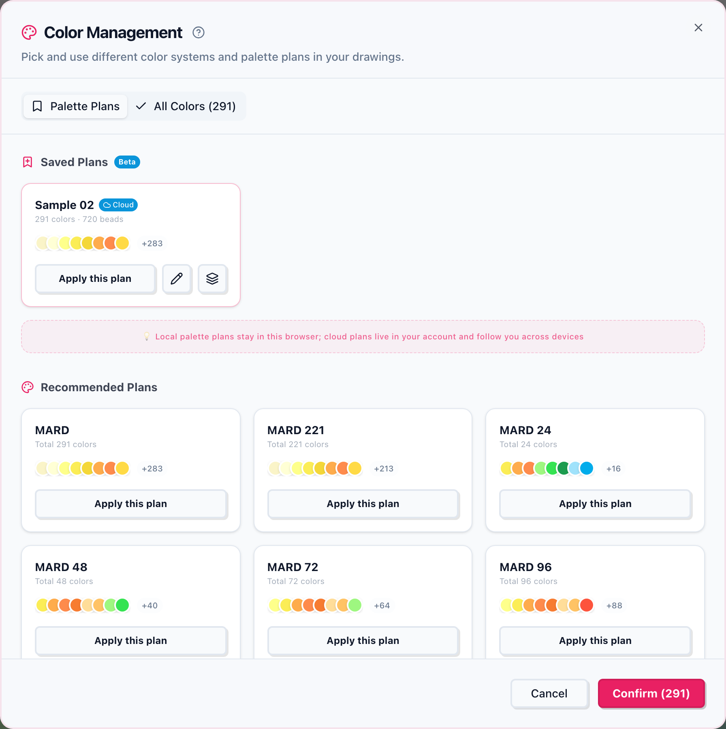Click the red swatch in MARD 96
The width and height of the screenshot is (726, 729).
coord(587,605)
